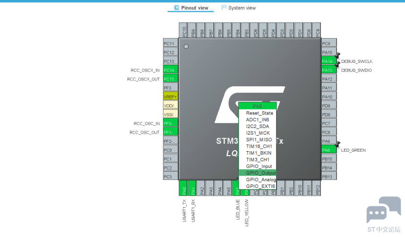The image size is (405, 237).
Task: Click the PB14 pin
Action: (x=329, y=168)
